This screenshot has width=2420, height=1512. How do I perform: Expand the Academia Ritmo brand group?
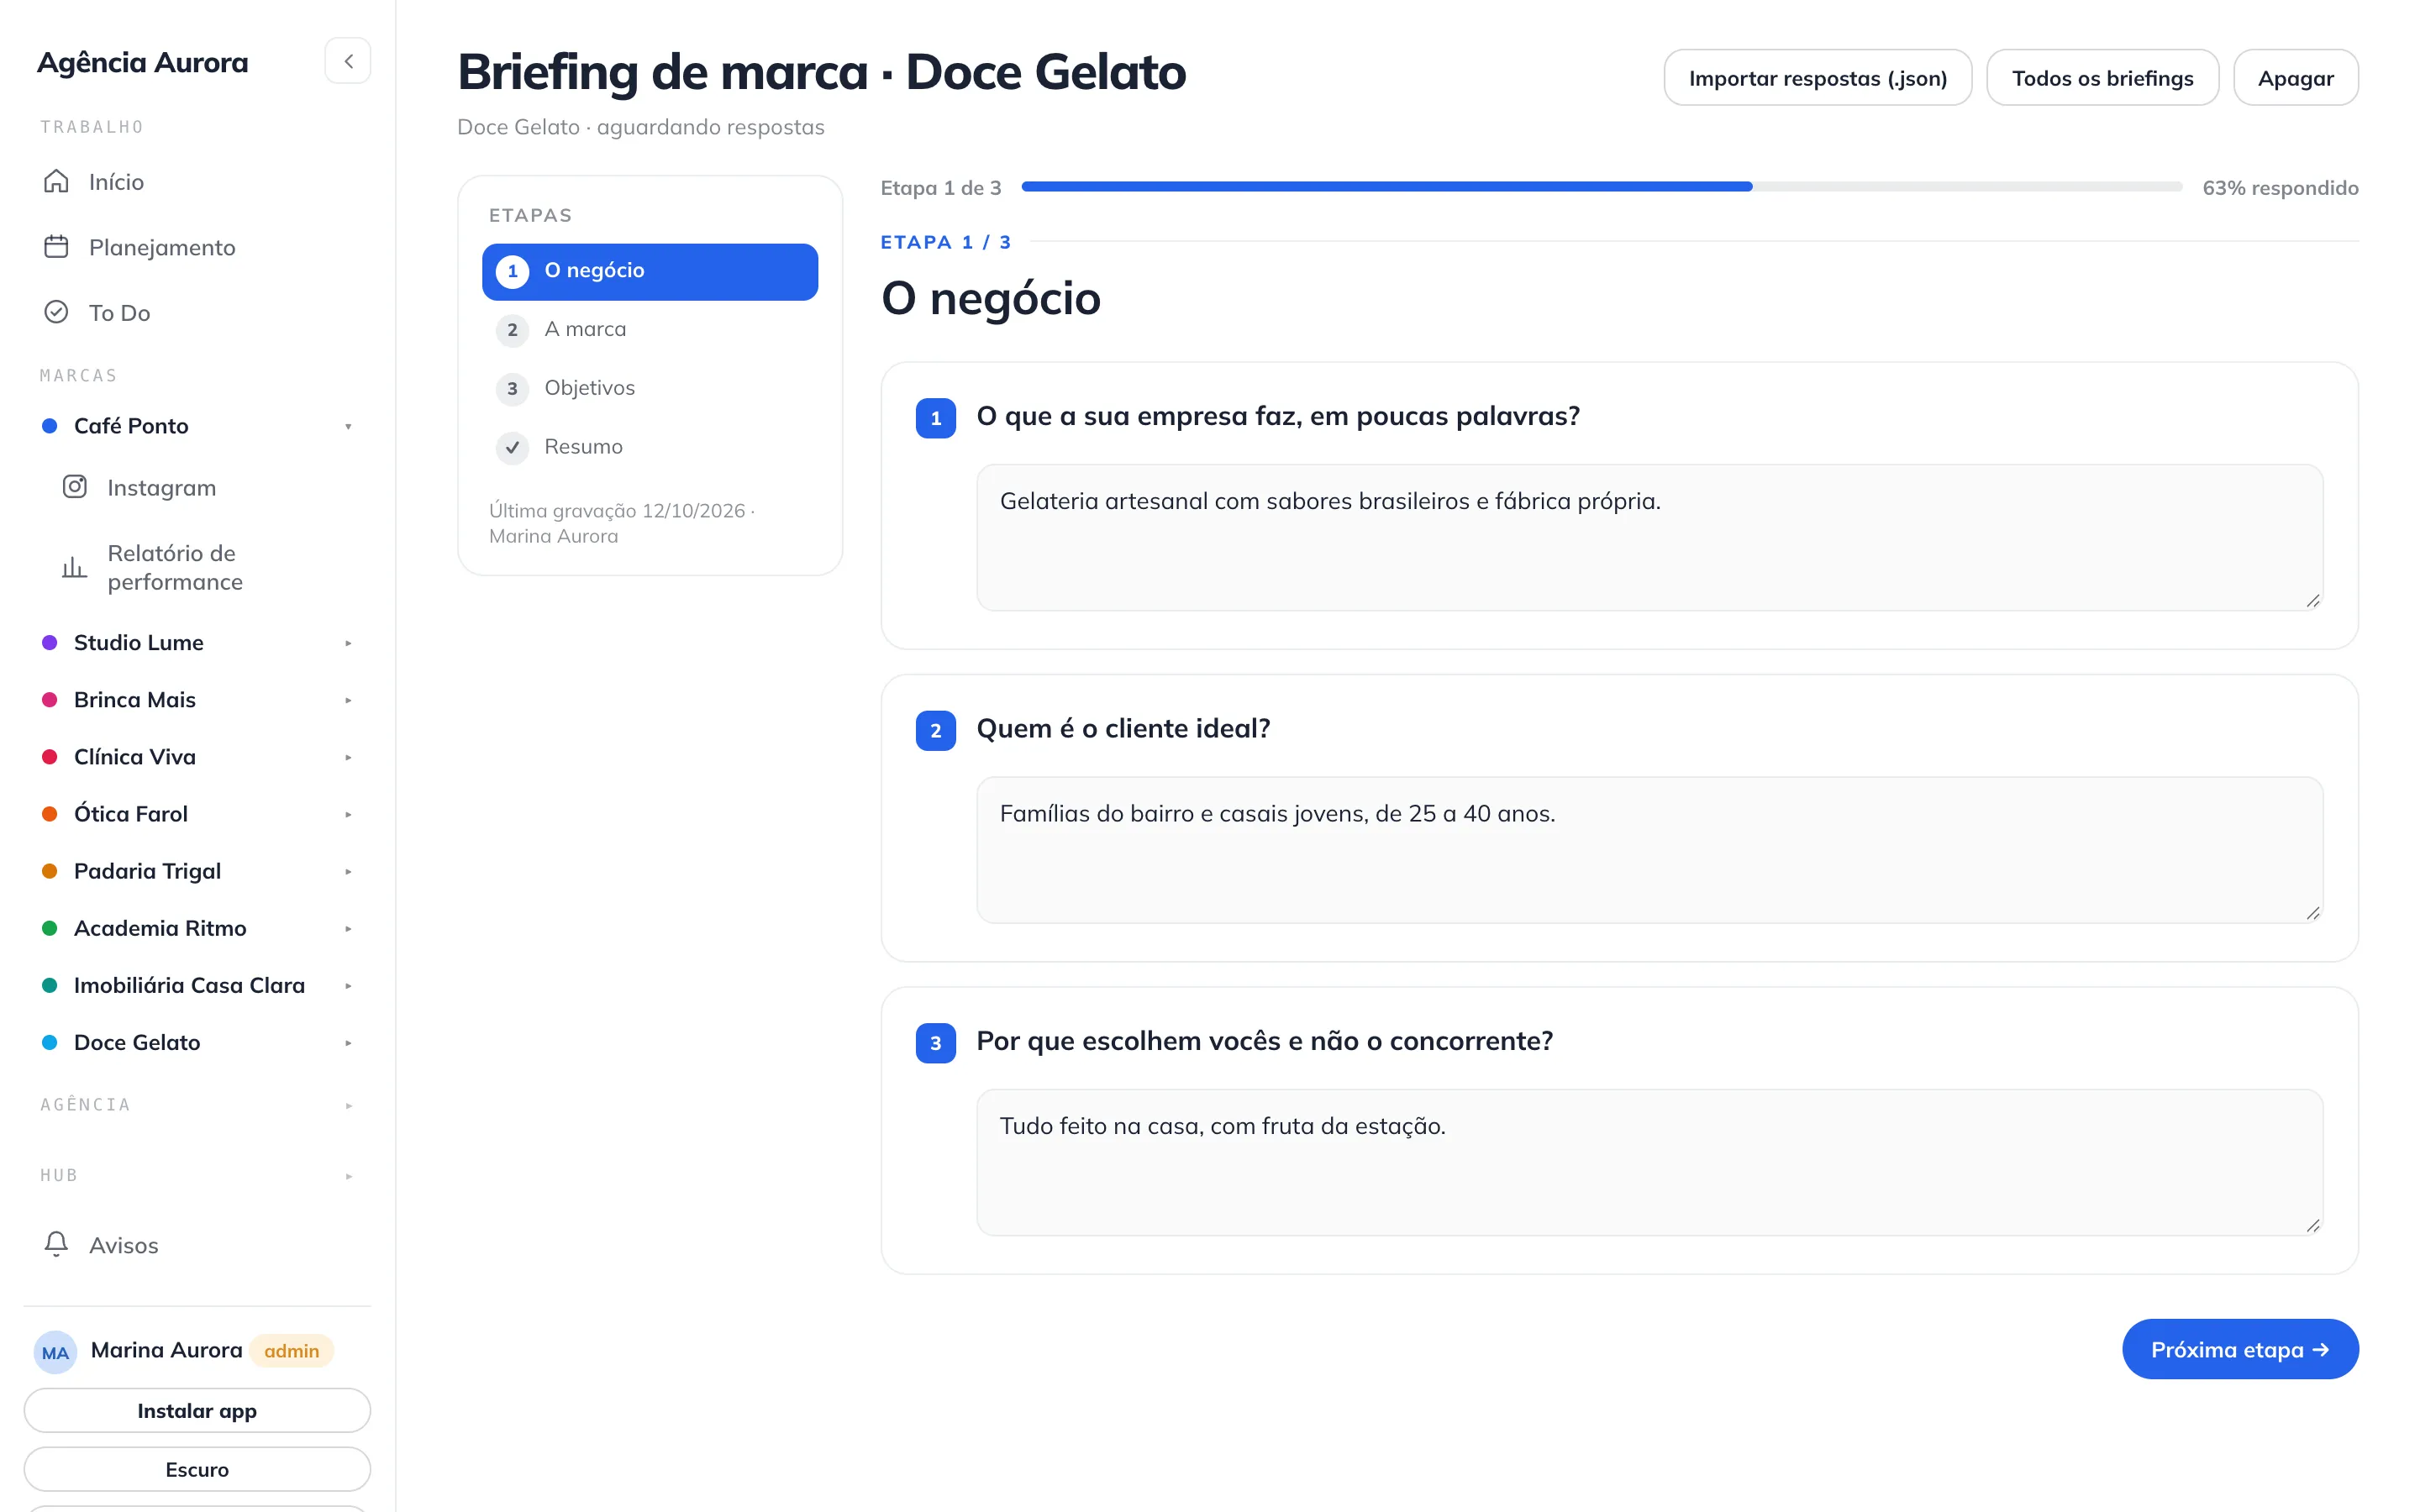coord(348,928)
